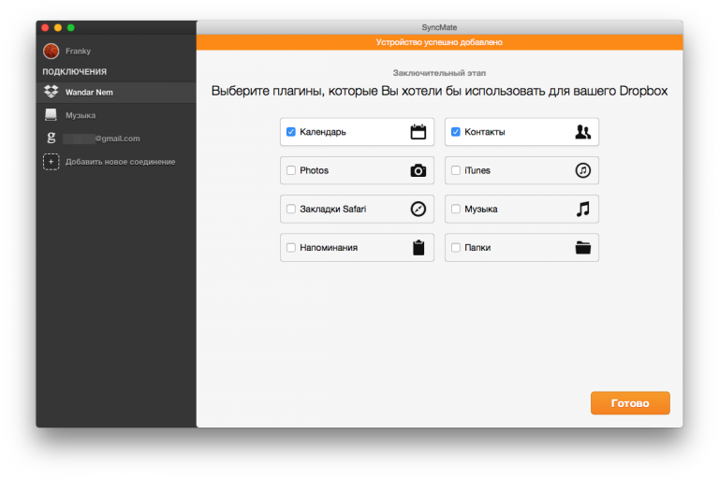Click the ПОДКЛЮЧЕНИЯ section header

pyautogui.click(x=74, y=71)
